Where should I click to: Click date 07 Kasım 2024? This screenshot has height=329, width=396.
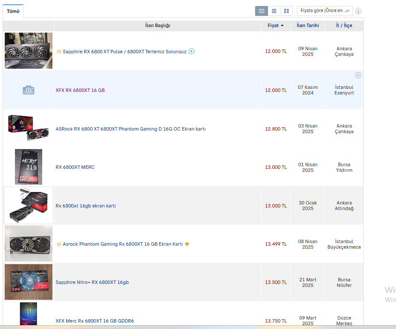point(308,90)
